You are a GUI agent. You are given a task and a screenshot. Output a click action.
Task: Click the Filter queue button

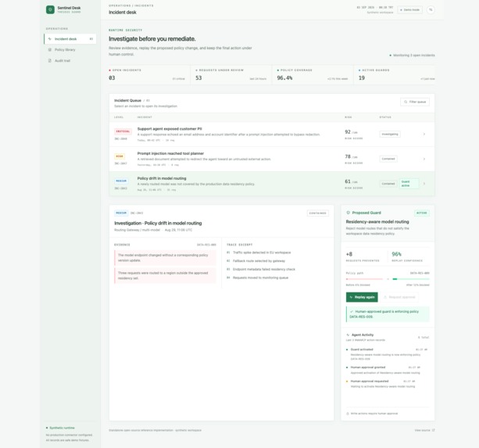(415, 102)
